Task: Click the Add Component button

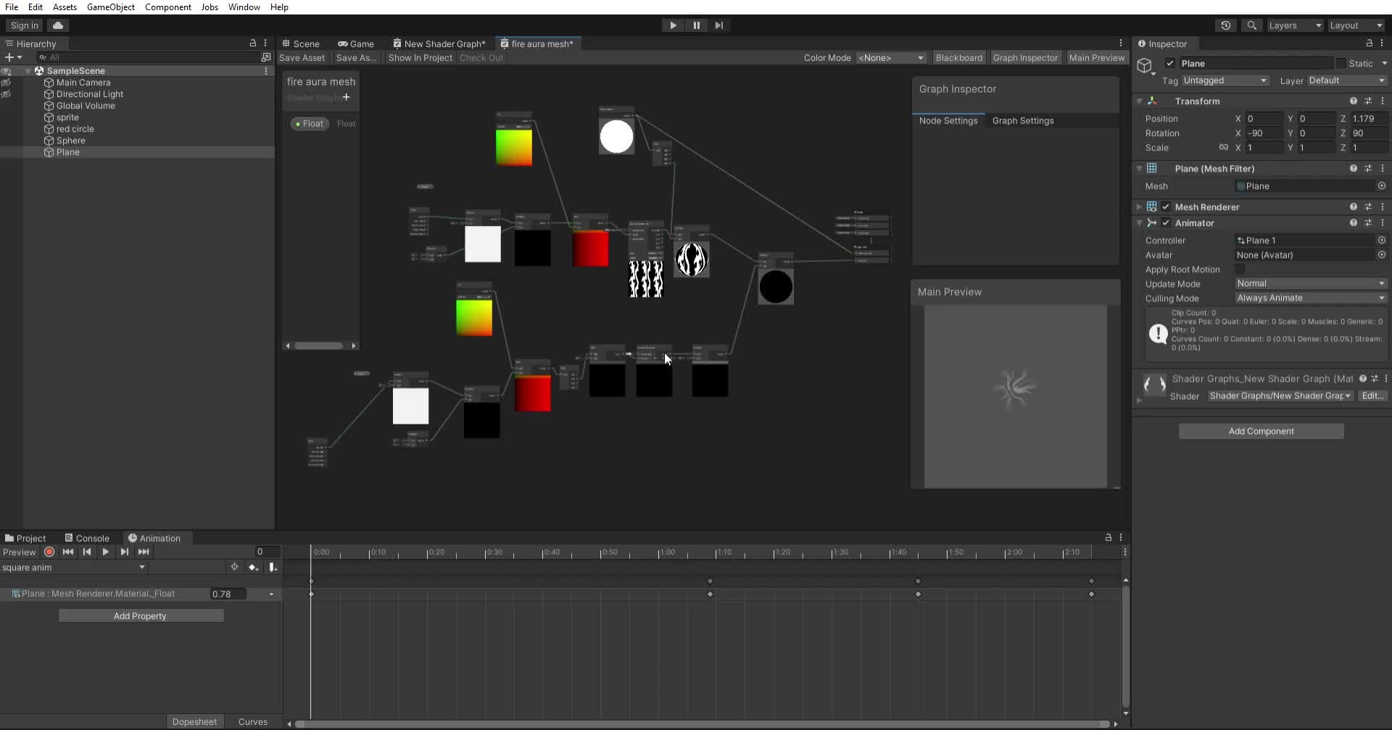Action: [x=1261, y=432]
